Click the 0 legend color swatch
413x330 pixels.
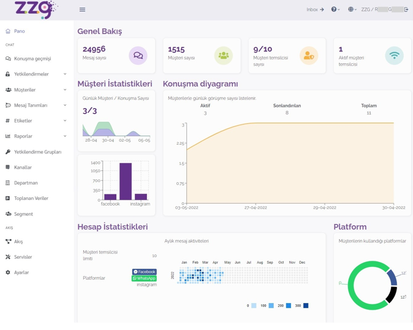pyautogui.click(x=254, y=305)
